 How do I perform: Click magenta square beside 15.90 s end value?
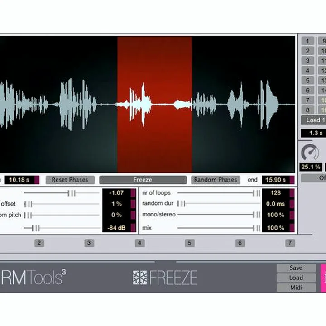pos(292,180)
